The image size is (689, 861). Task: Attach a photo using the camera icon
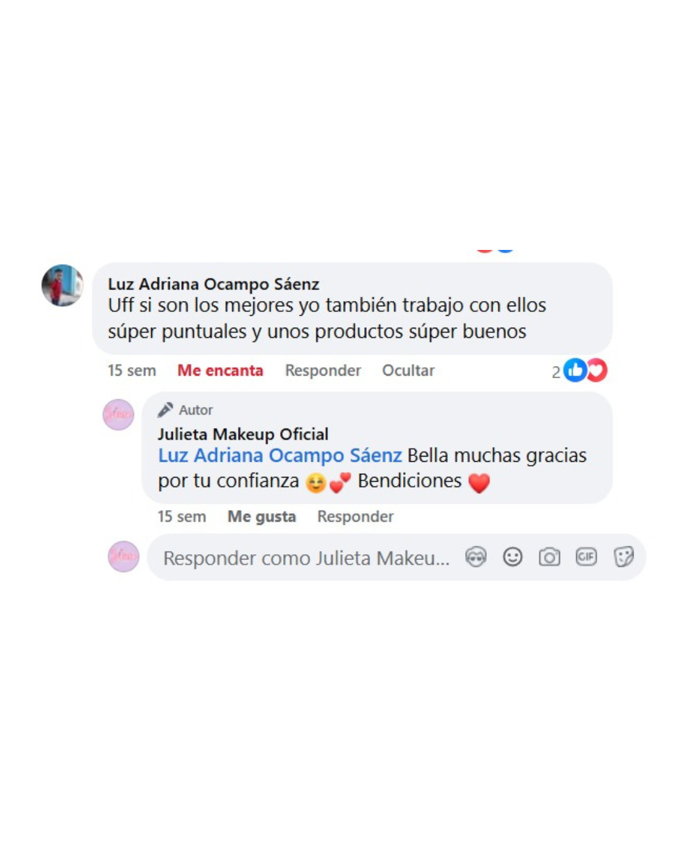[549, 557]
